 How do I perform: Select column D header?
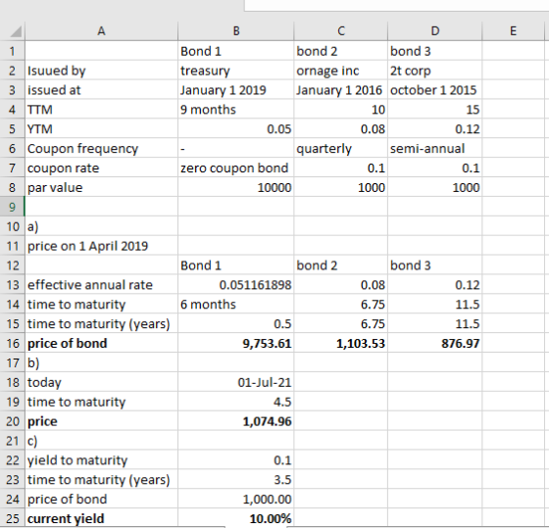point(435,31)
